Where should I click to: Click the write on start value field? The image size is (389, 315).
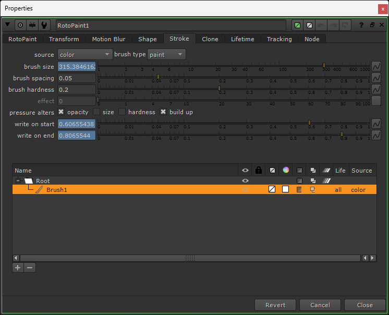pos(77,124)
